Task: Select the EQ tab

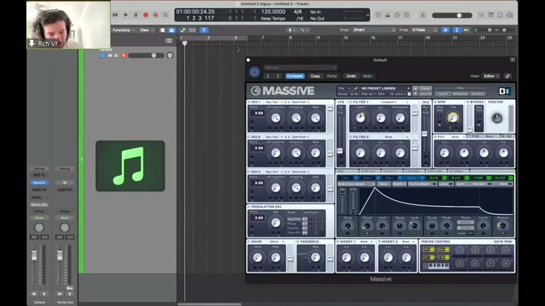Action: (x=508, y=136)
